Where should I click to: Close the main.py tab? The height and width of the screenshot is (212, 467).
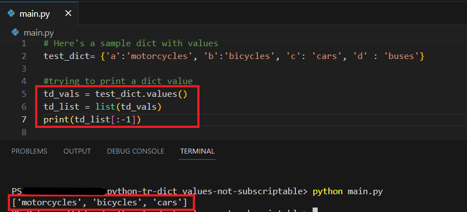tap(68, 13)
